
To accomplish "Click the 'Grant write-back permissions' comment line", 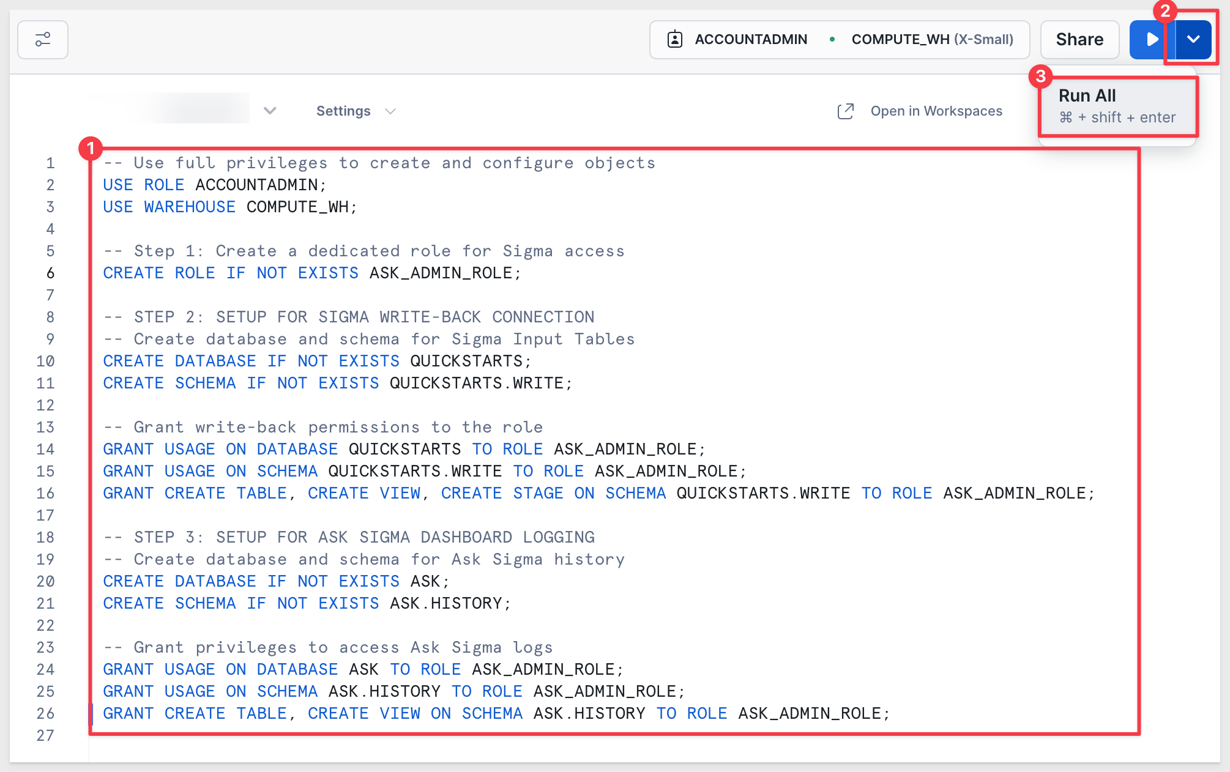I will point(323,427).
